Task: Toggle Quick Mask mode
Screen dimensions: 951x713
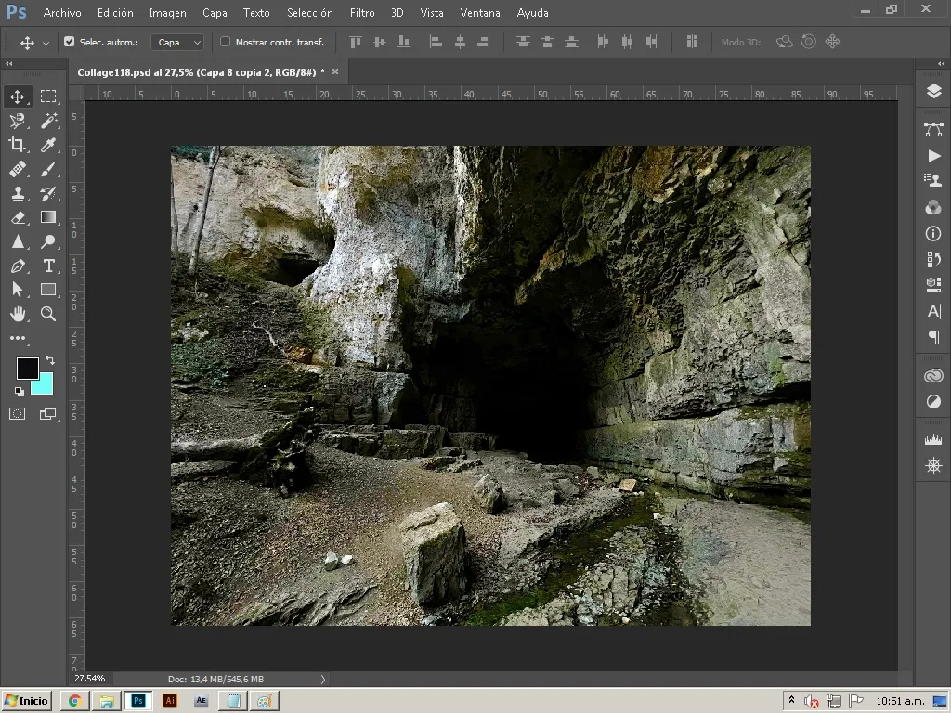Action: pos(17,414)
